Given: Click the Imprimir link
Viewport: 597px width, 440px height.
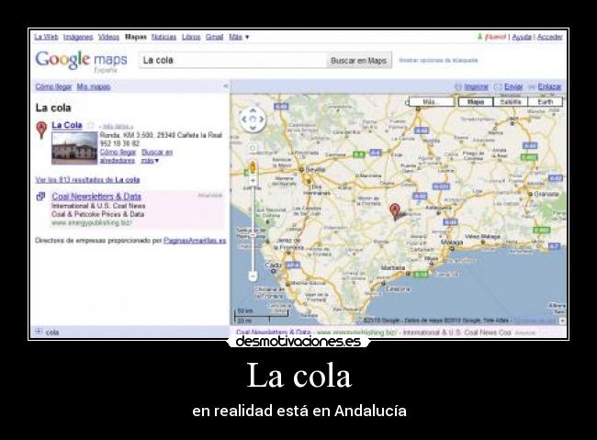Looking at the screenshot, I should point(476,87).
